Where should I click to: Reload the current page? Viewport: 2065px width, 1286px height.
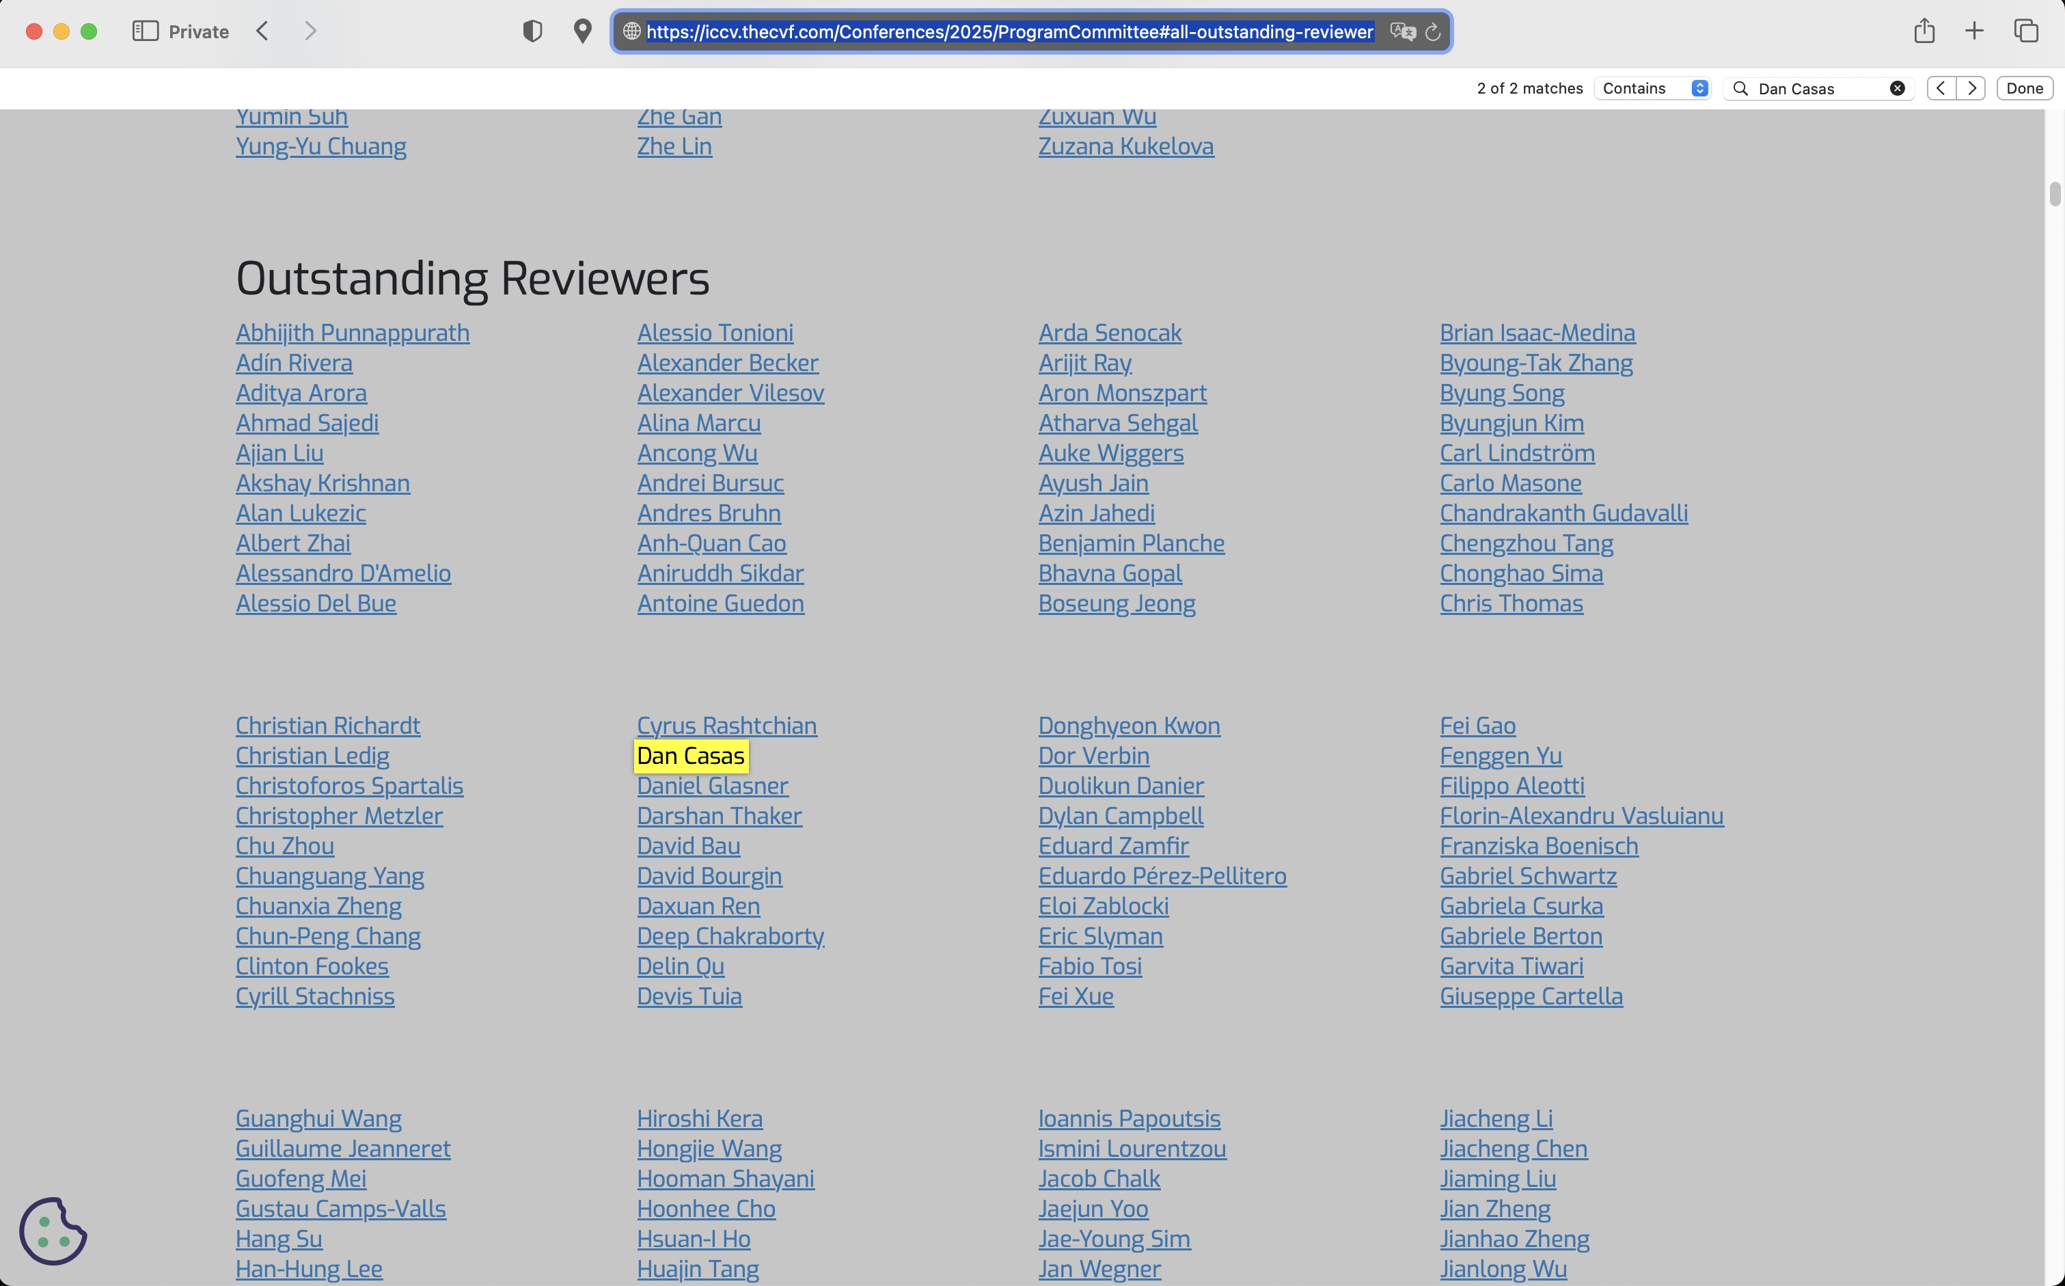1433,31
